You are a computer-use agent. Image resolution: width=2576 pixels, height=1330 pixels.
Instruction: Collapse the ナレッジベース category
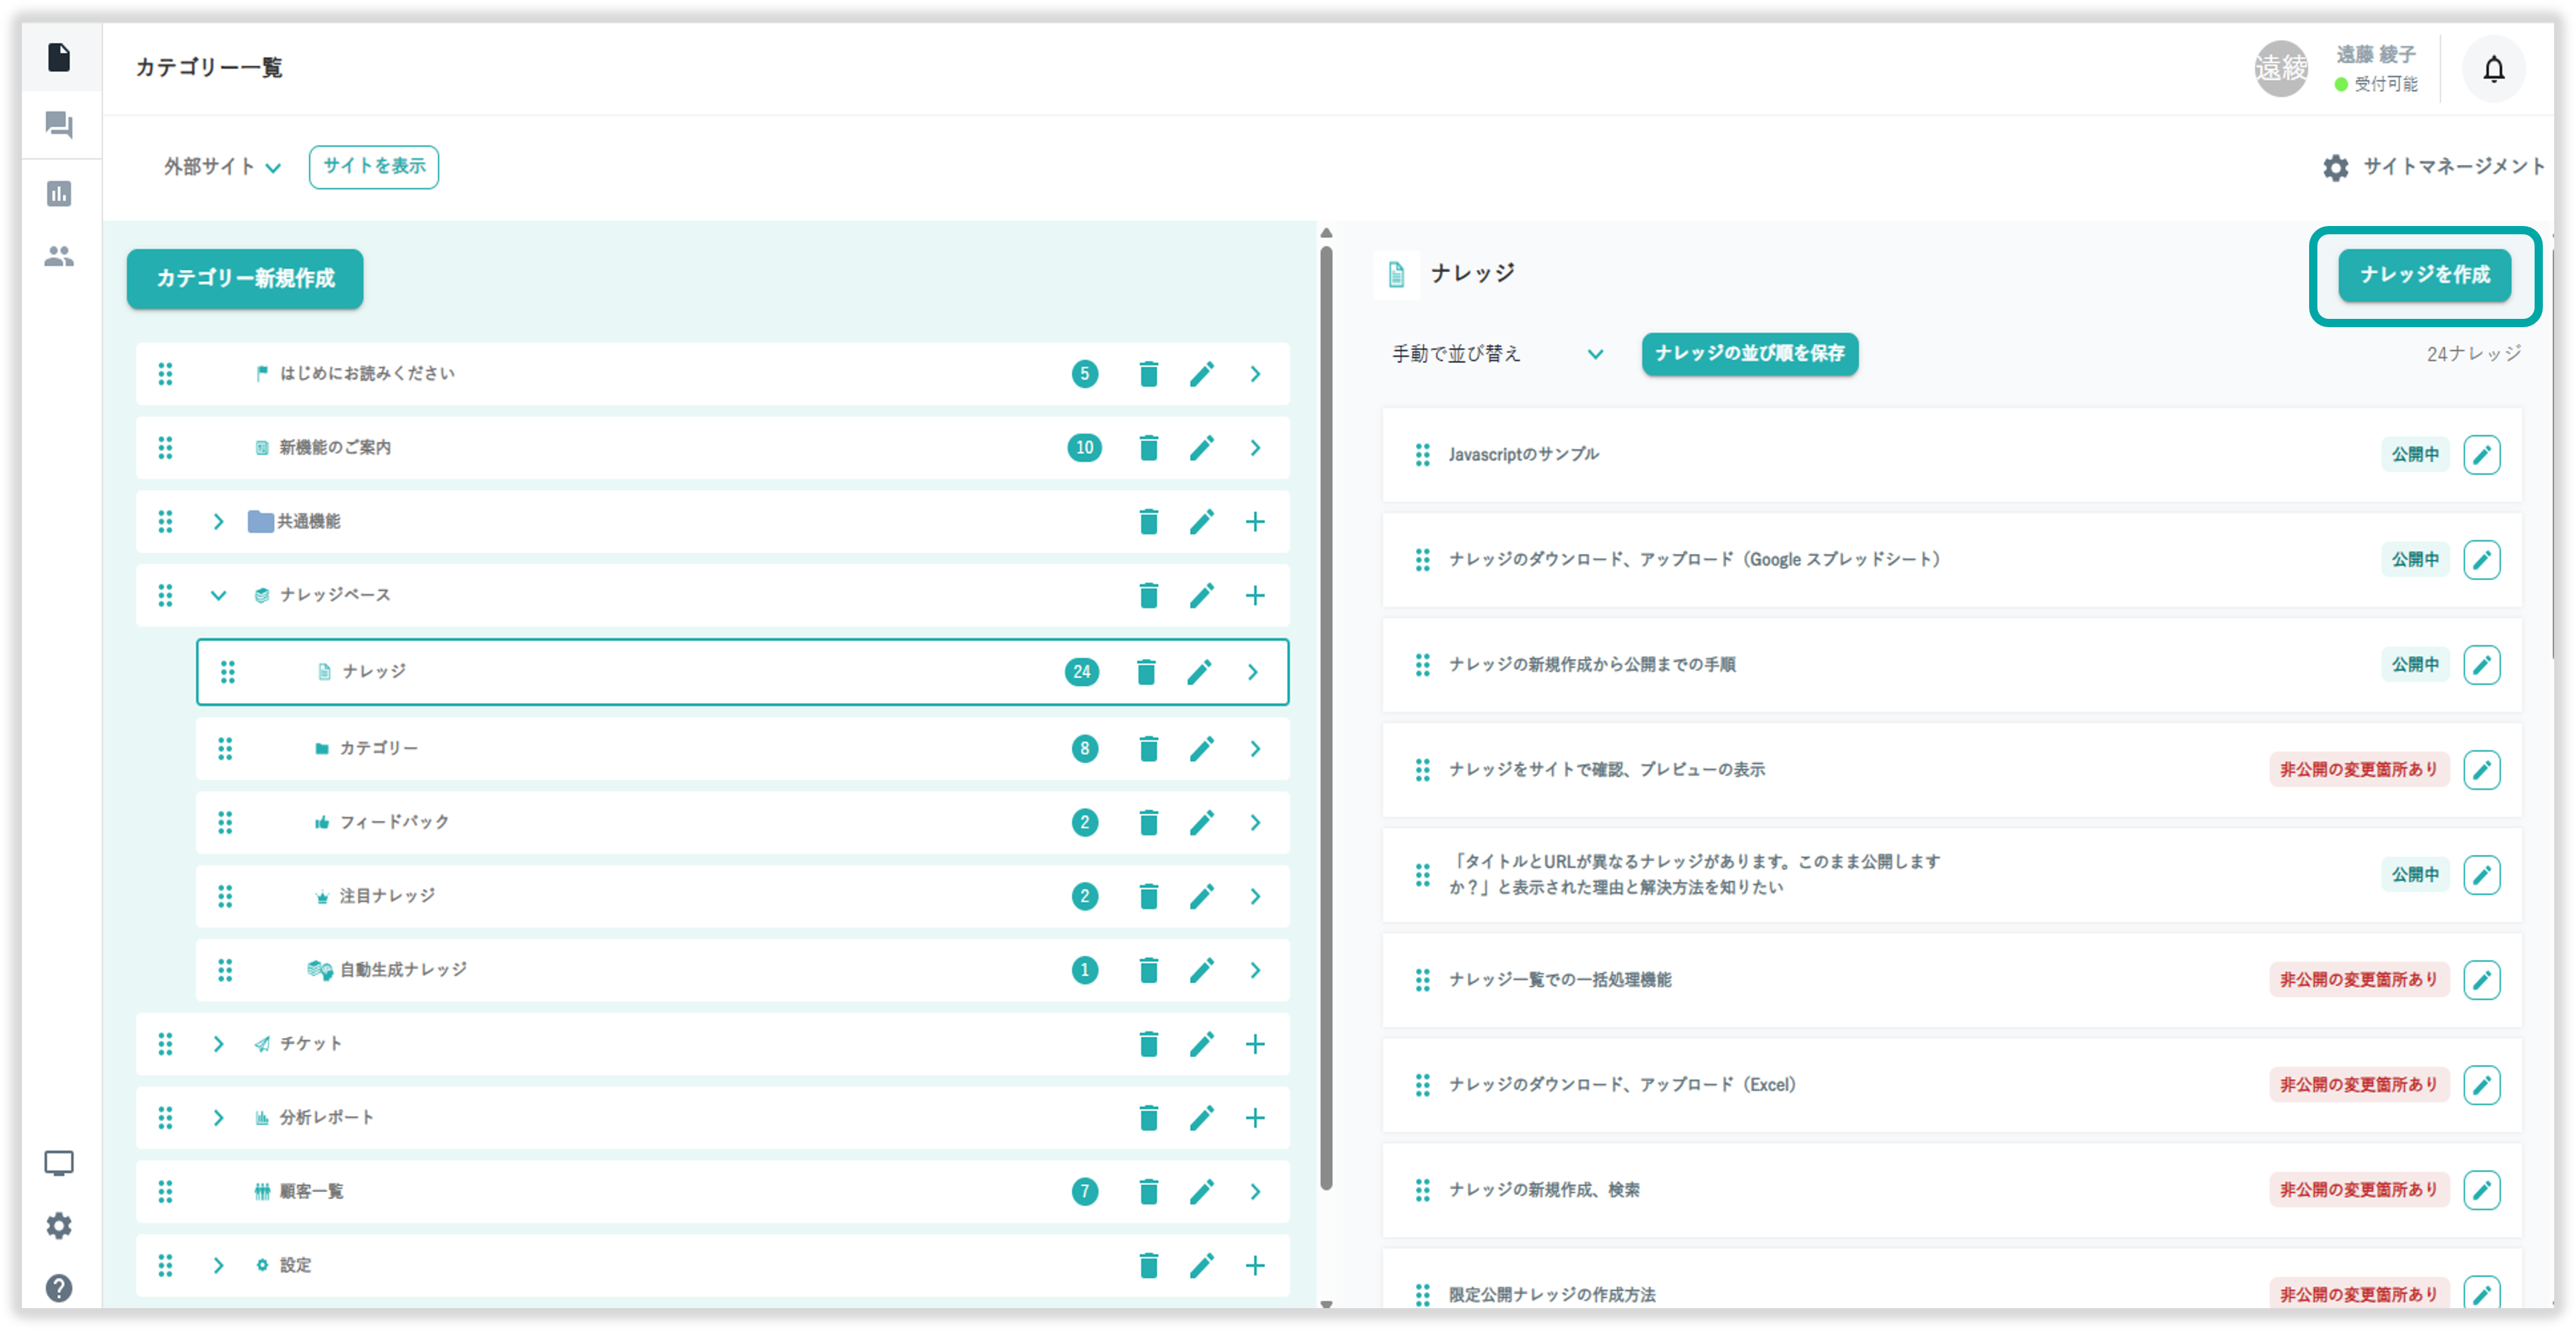[x=218, y=596]
